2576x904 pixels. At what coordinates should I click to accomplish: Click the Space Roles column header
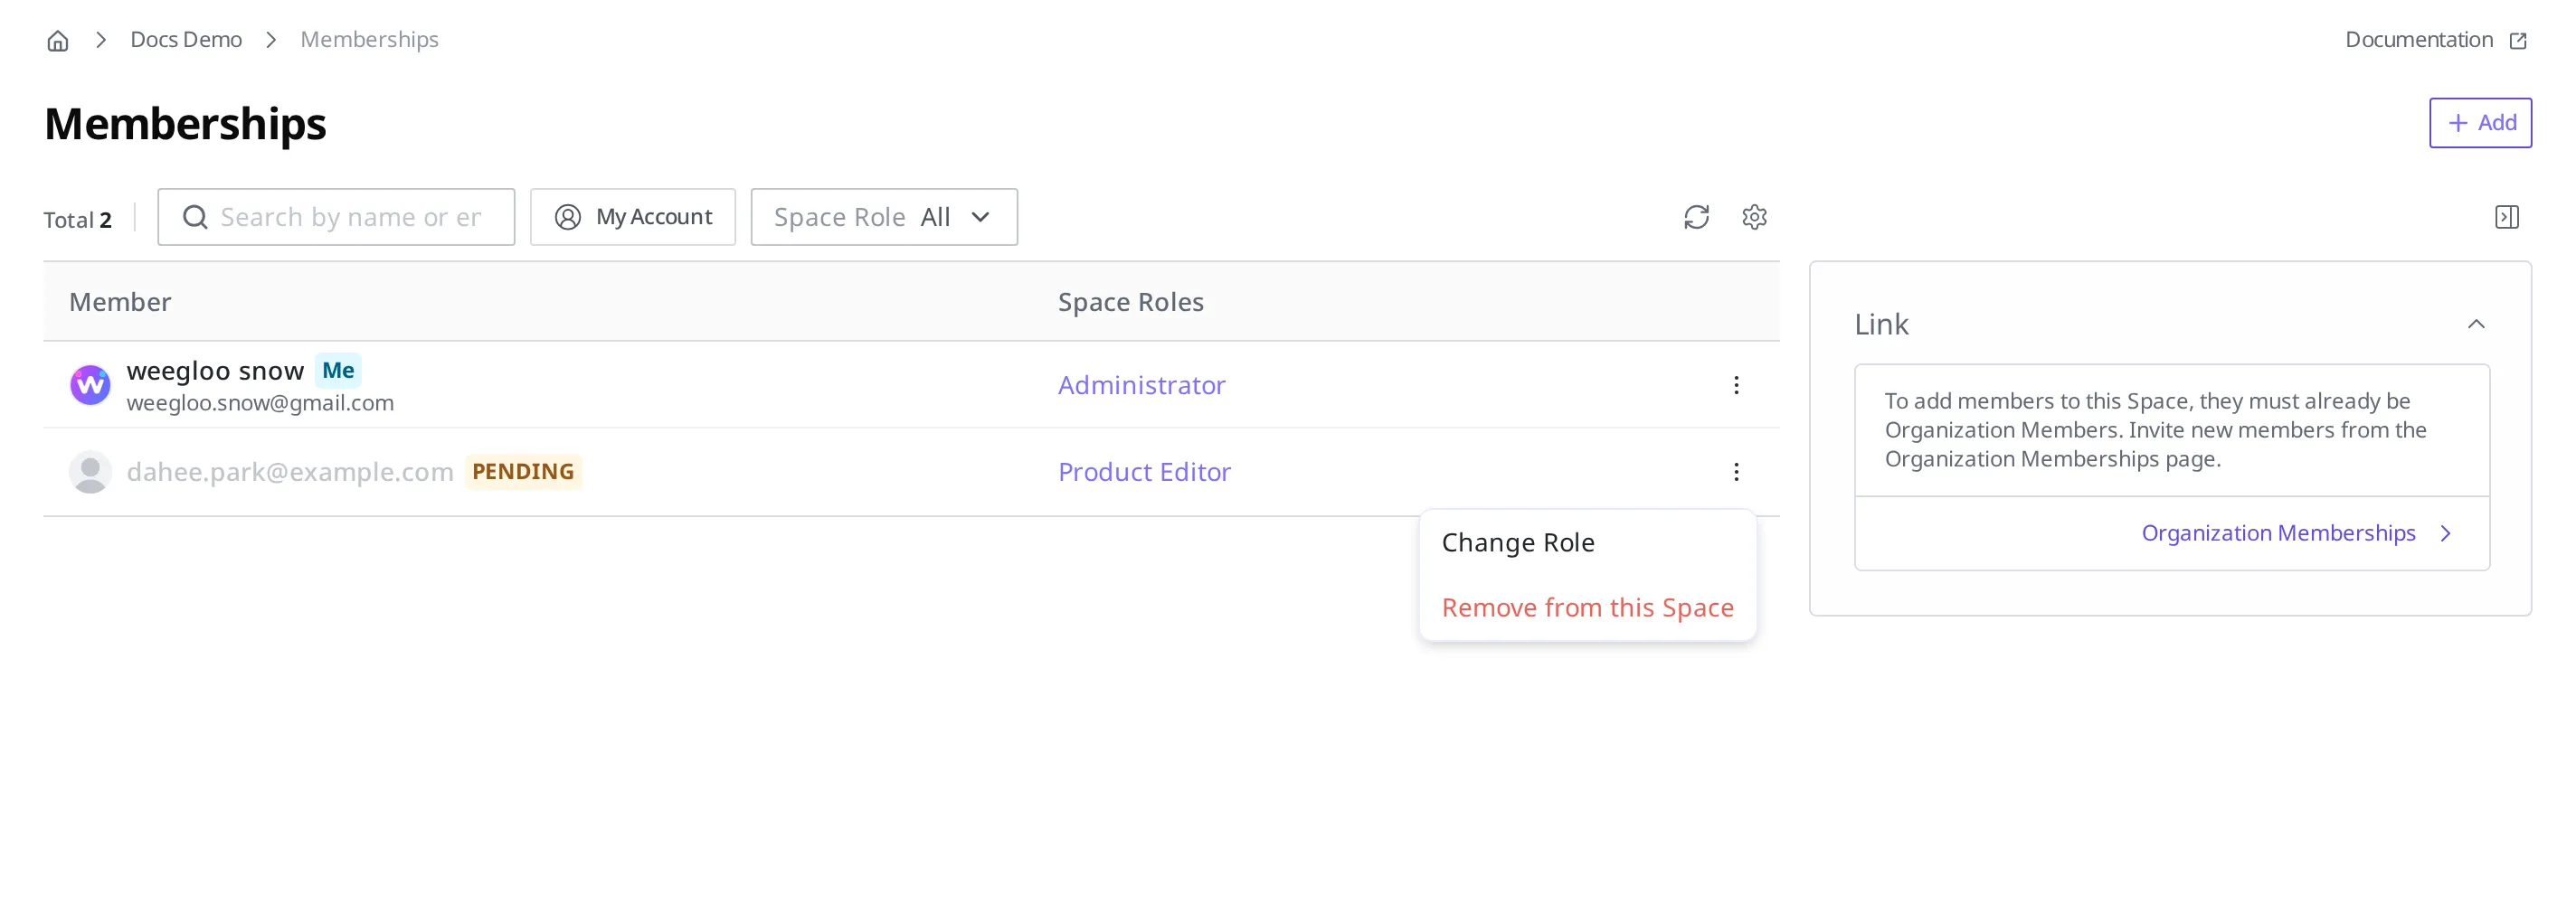pos(1130,302)
